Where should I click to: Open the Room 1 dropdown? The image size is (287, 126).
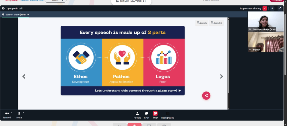tap(55, 1)
